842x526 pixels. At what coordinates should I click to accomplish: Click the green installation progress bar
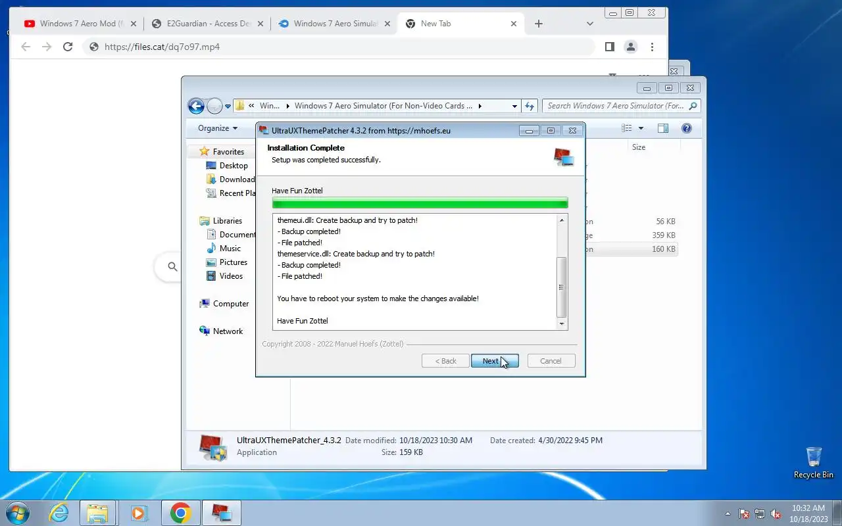tap(420, 203)
